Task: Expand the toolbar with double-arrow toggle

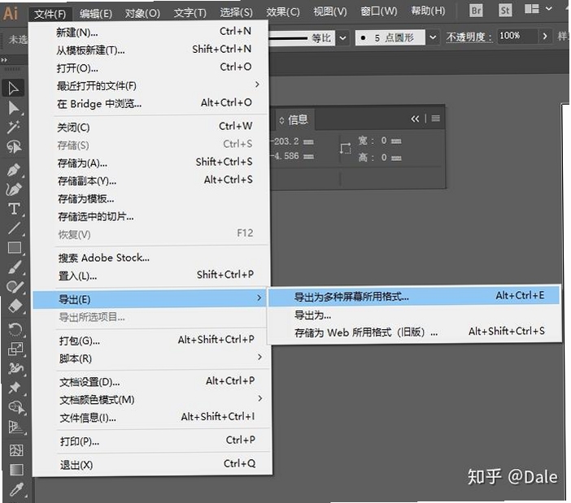Action: pyautogui.click(x=4, y=59)
